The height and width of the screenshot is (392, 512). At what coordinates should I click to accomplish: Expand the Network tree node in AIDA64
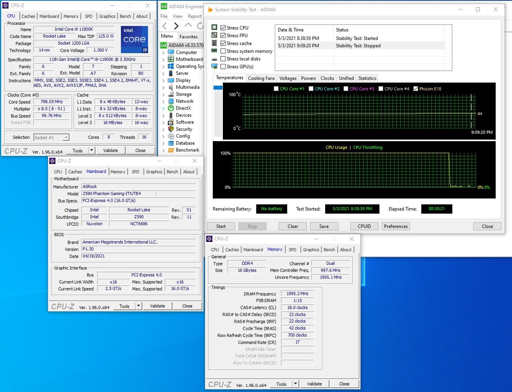click(163, 101)
